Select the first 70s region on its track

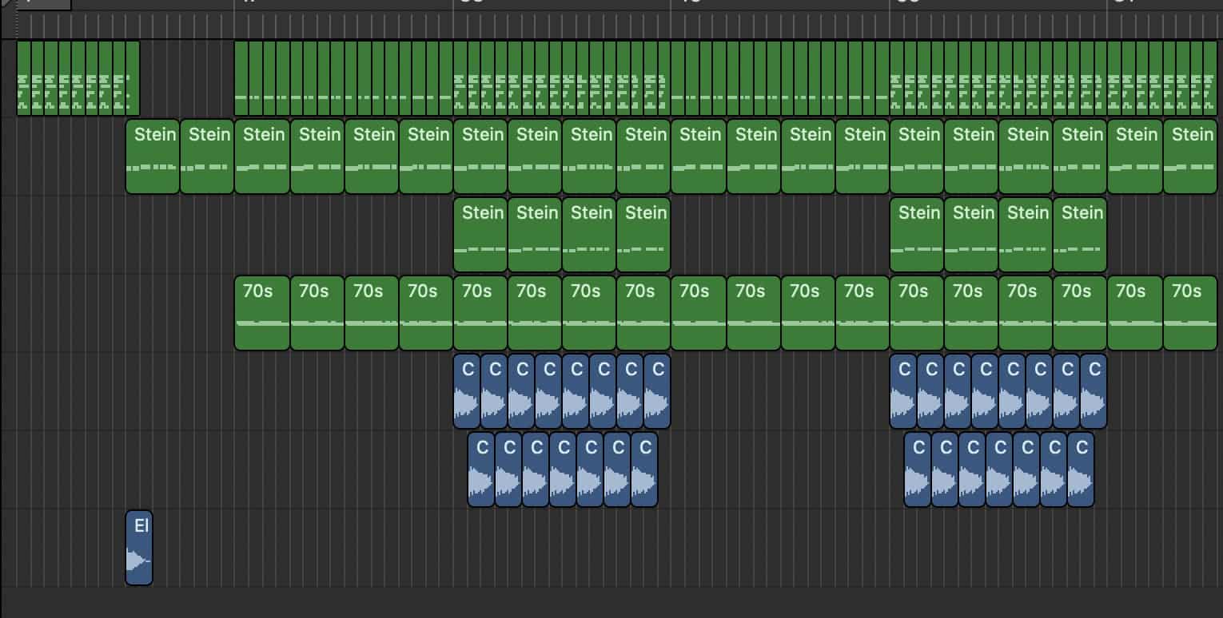[262, 311]
